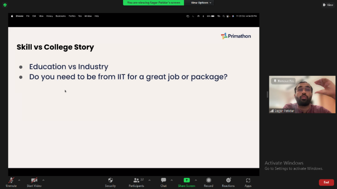Start recording with the Record icon
The height and width of the screenshot is (189, 337).
pos(209,180)
